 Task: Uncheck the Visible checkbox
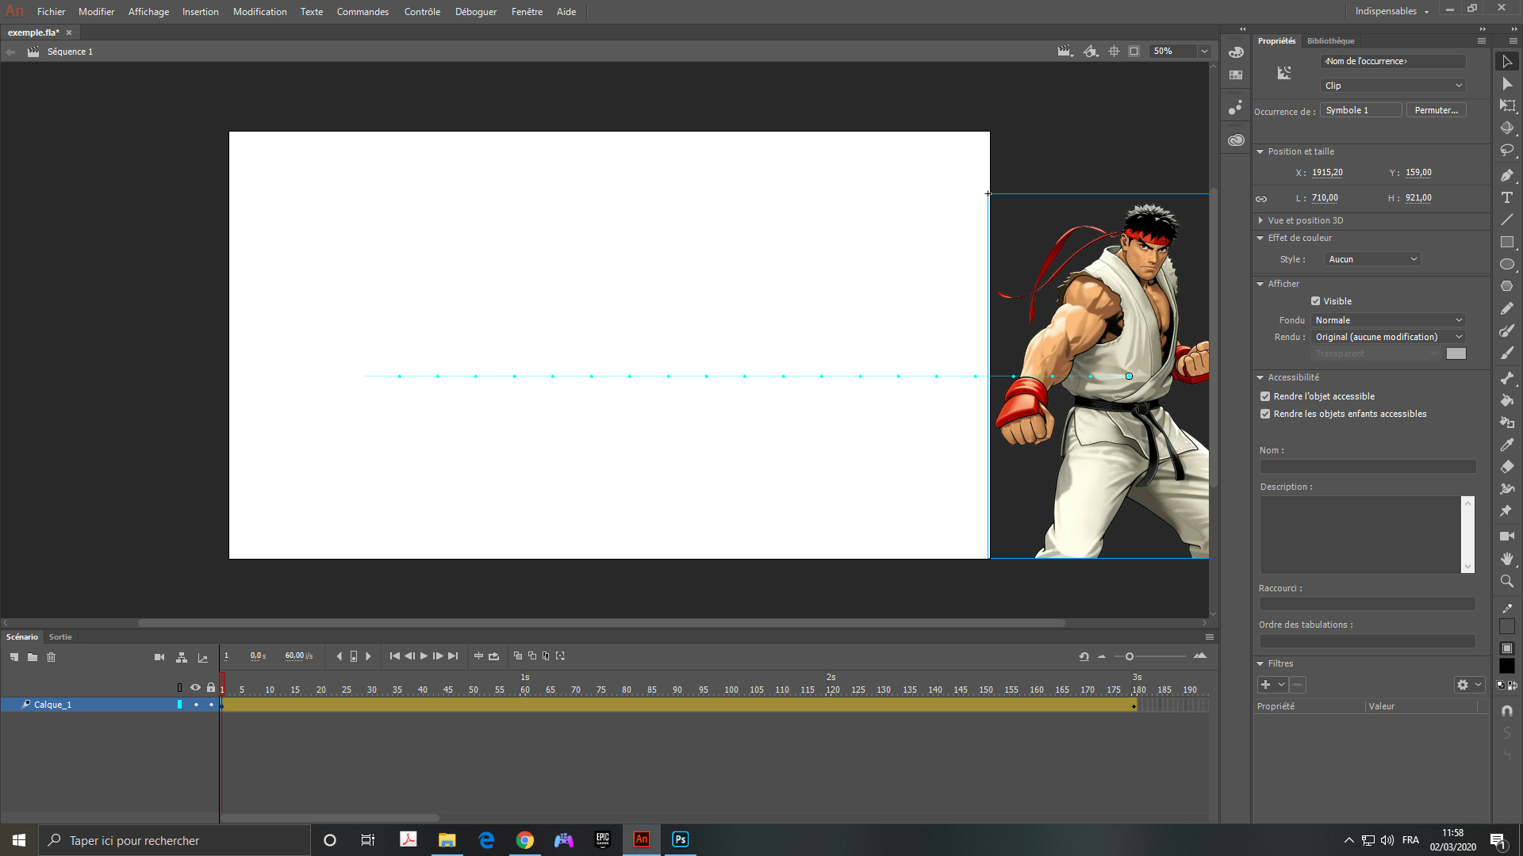[1316, 301]
